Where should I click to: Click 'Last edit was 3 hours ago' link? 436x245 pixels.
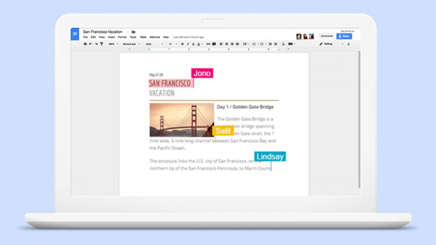tap(189, 37)
